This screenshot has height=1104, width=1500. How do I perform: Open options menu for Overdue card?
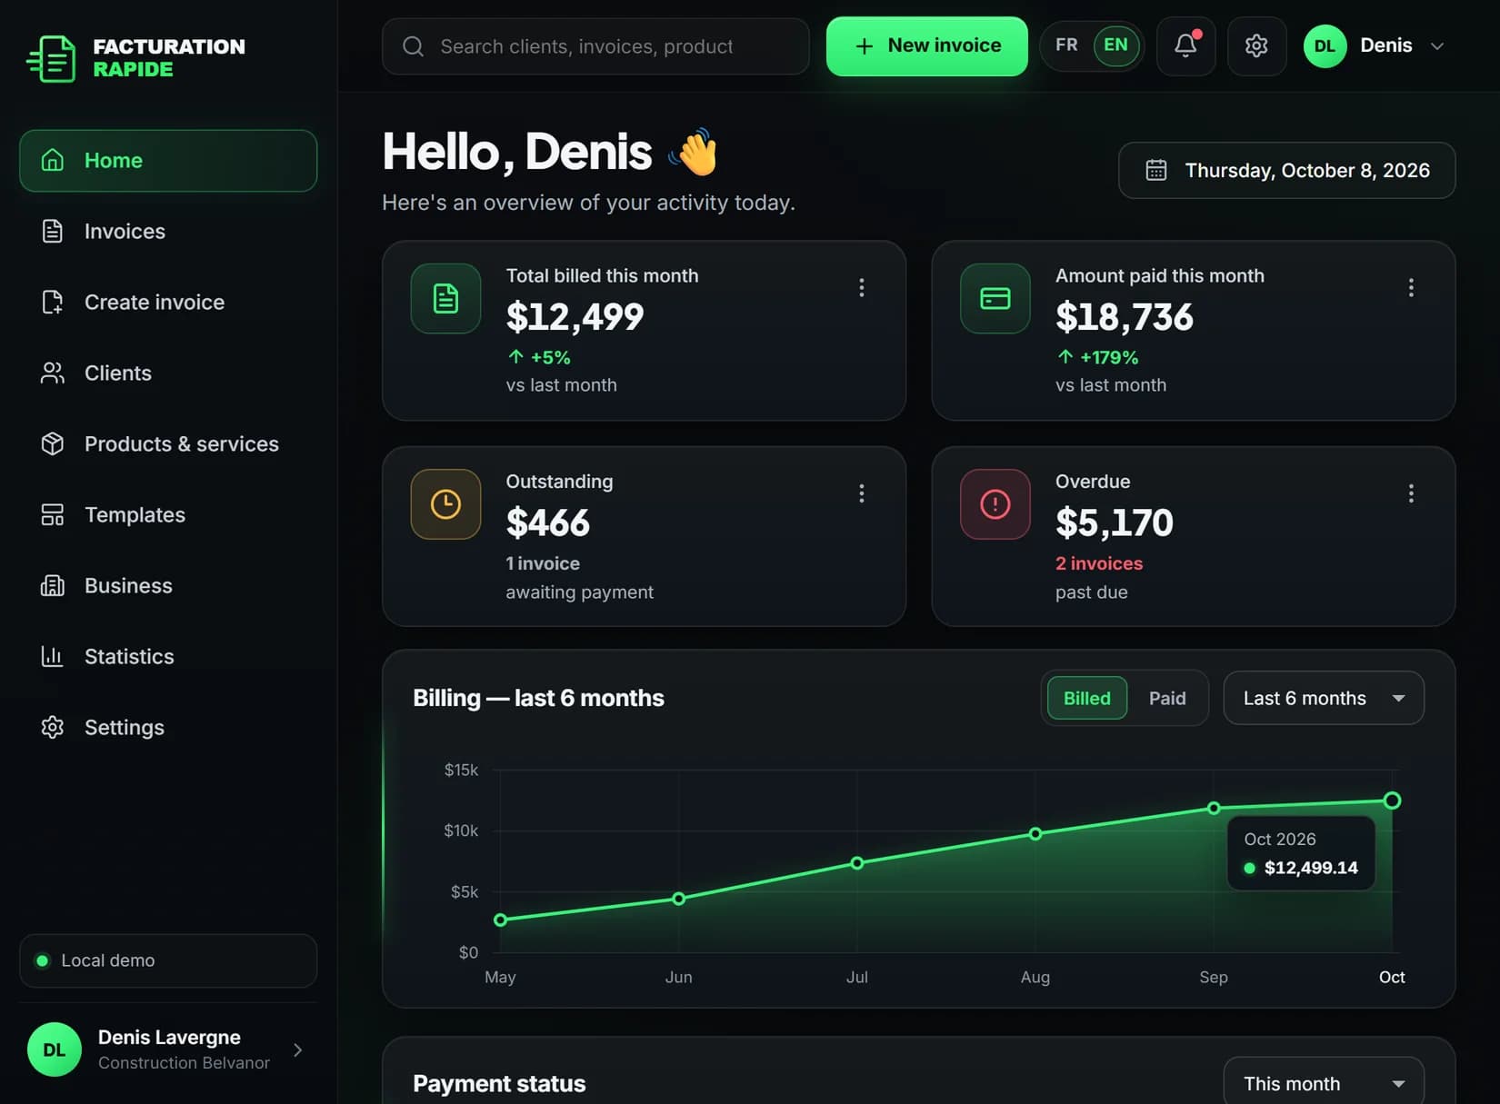tap(1411, 493)
